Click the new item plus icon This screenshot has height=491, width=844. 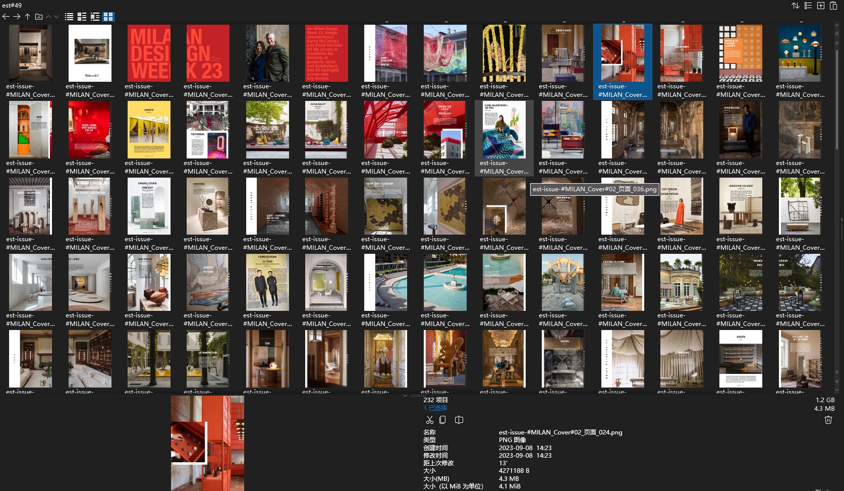pyautogui.click(x=821, y=6)
